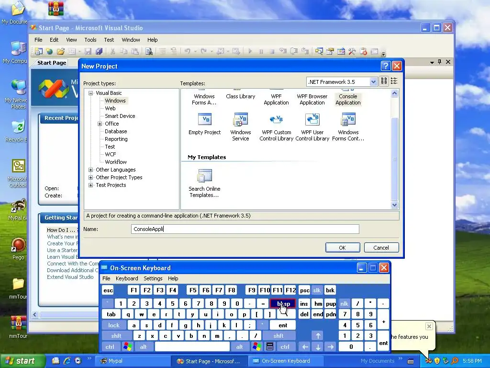490x368 pixels.
Task: Click the security shield tray icon
Action: [437, 361]
